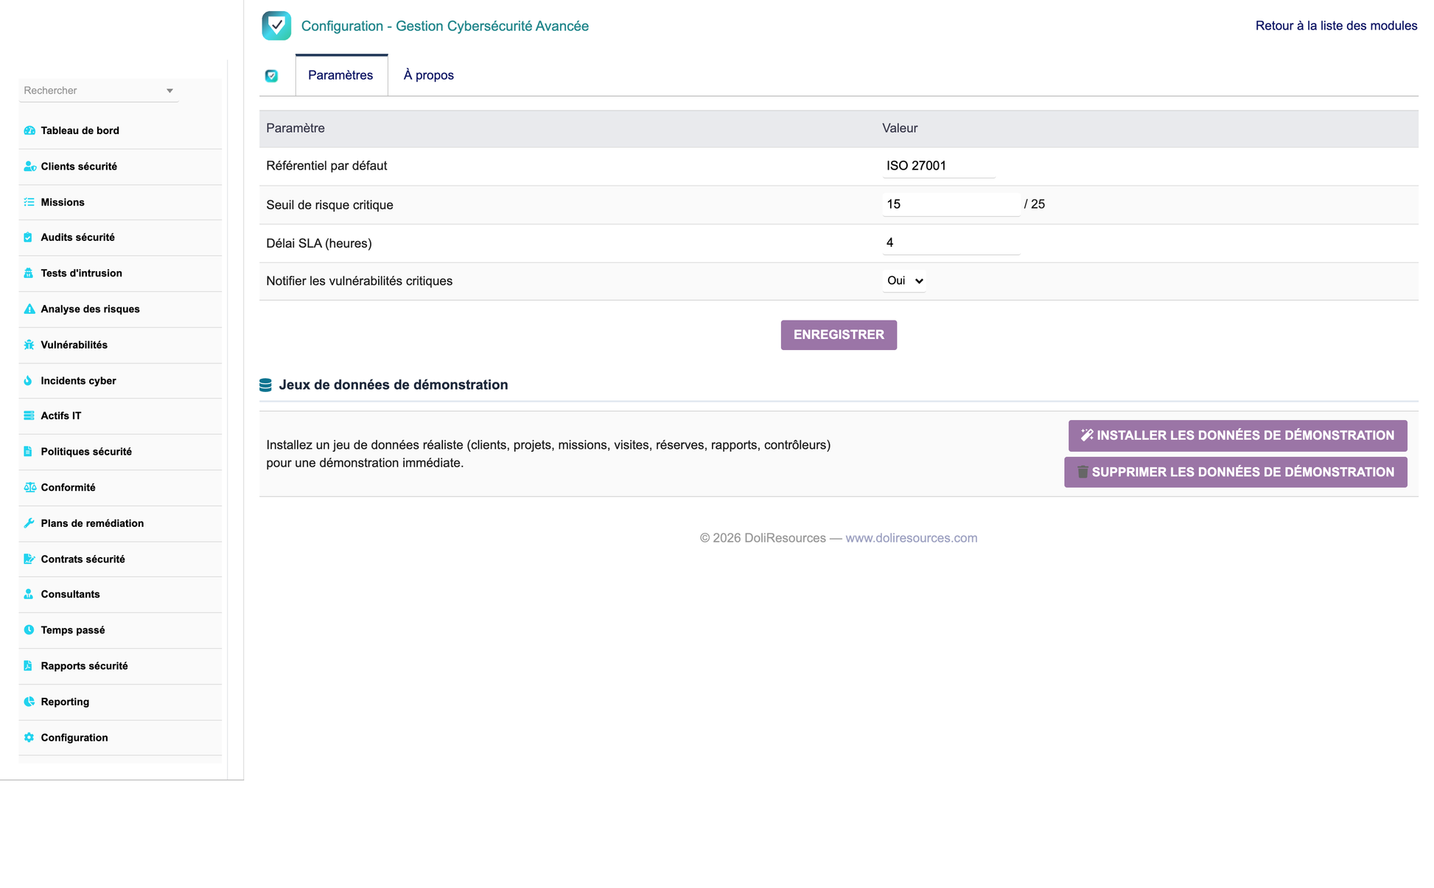Click the Clients sécurité users icon
Screen dimensions: 1434x888
[29, 167]
